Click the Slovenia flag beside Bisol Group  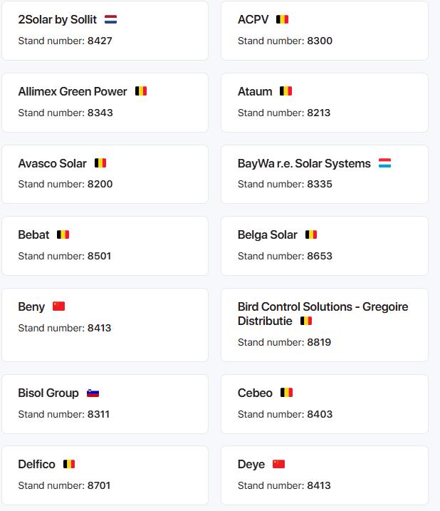tap(93, 393)
